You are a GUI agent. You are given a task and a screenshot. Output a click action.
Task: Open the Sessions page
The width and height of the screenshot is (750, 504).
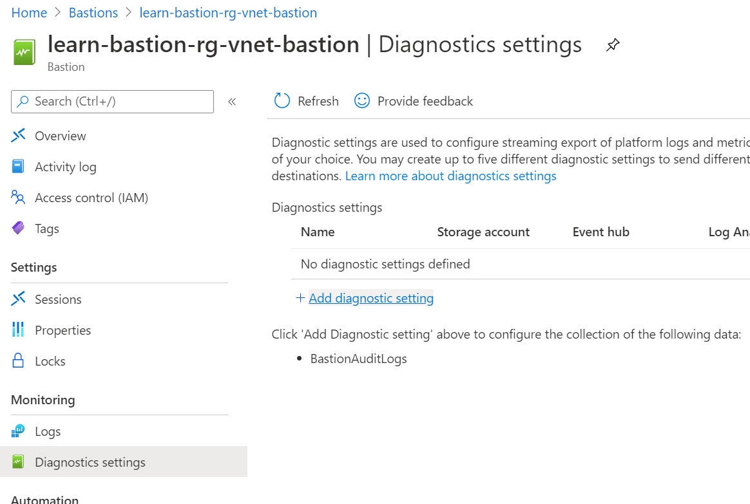click(x=59, y=299)
